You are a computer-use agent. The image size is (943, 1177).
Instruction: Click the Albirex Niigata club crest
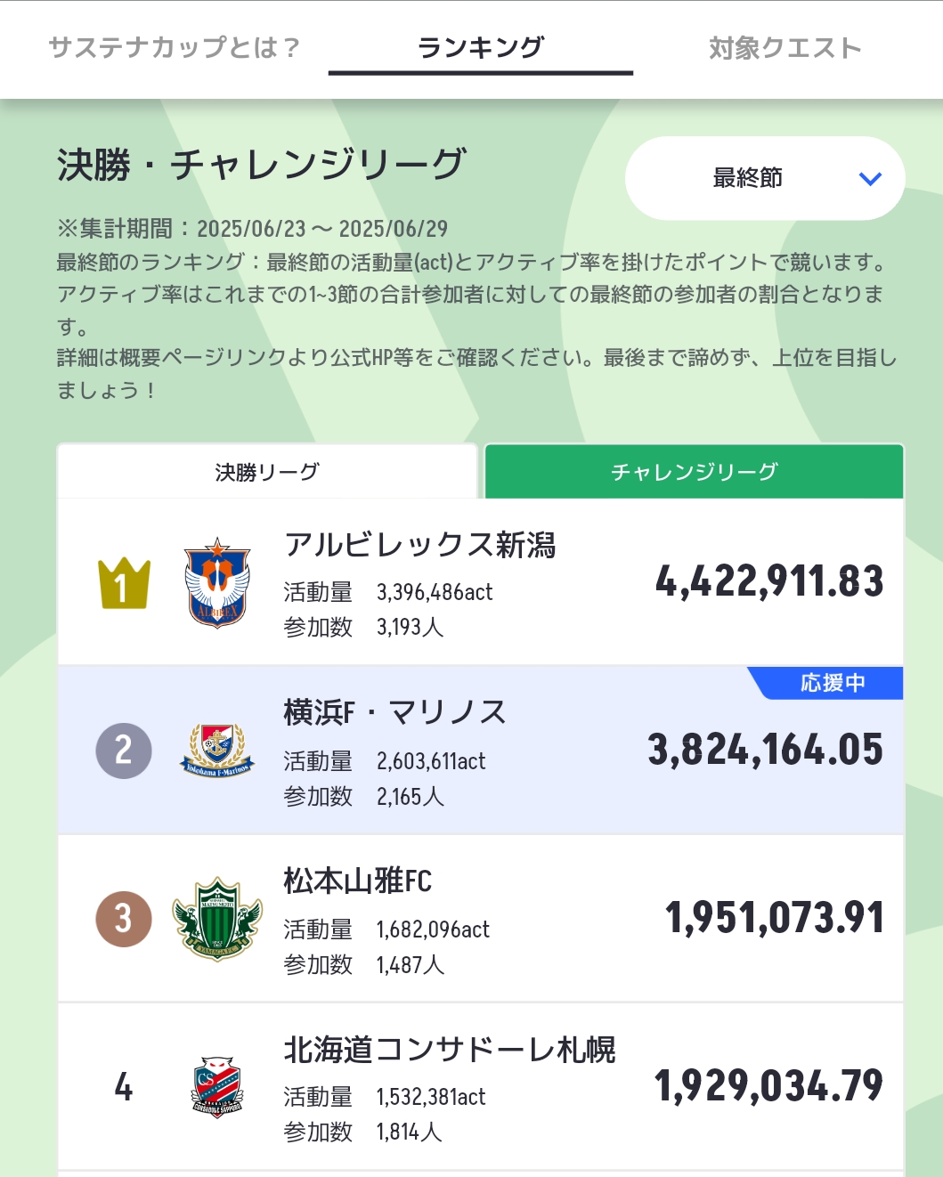[x=217, y=583]
